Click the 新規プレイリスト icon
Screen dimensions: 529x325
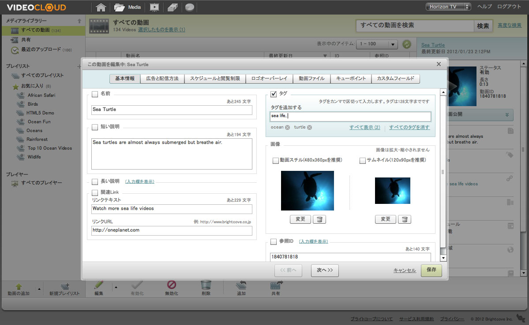64,287
